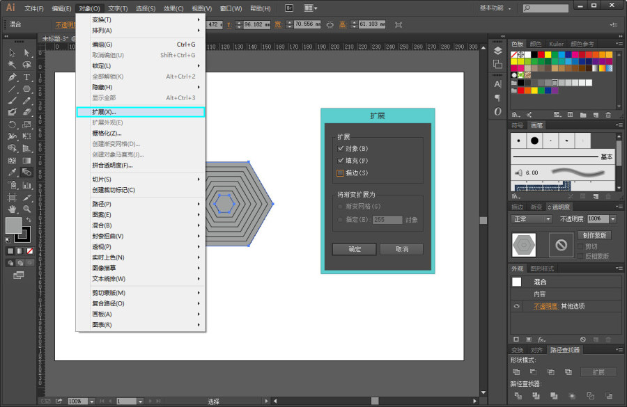Select the Eyedropper tool
The width and height of the screenshot is (627, 407).
click(x=12, y=173)
